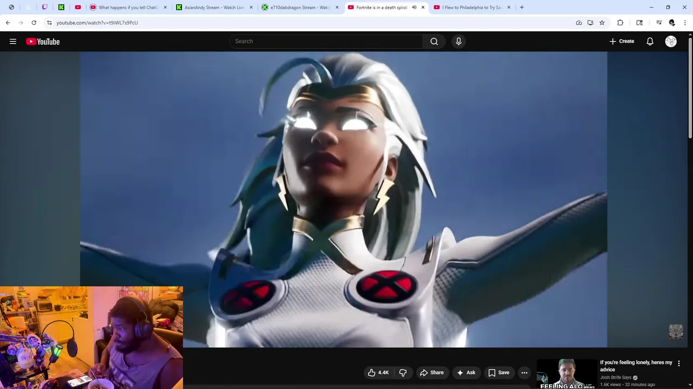This screenshot has width=693, height=389.
Task: Go forward in browser history
Action: pyautogui.click(x=21, y=23)
